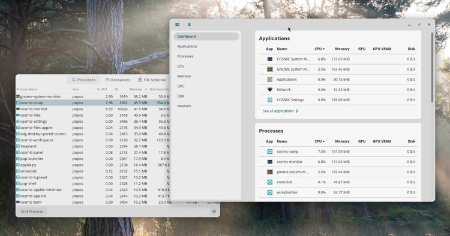Select cosmic-applet-minimize row in GNOME list
The width and height of the screenshot is (450, 236).
93,190
